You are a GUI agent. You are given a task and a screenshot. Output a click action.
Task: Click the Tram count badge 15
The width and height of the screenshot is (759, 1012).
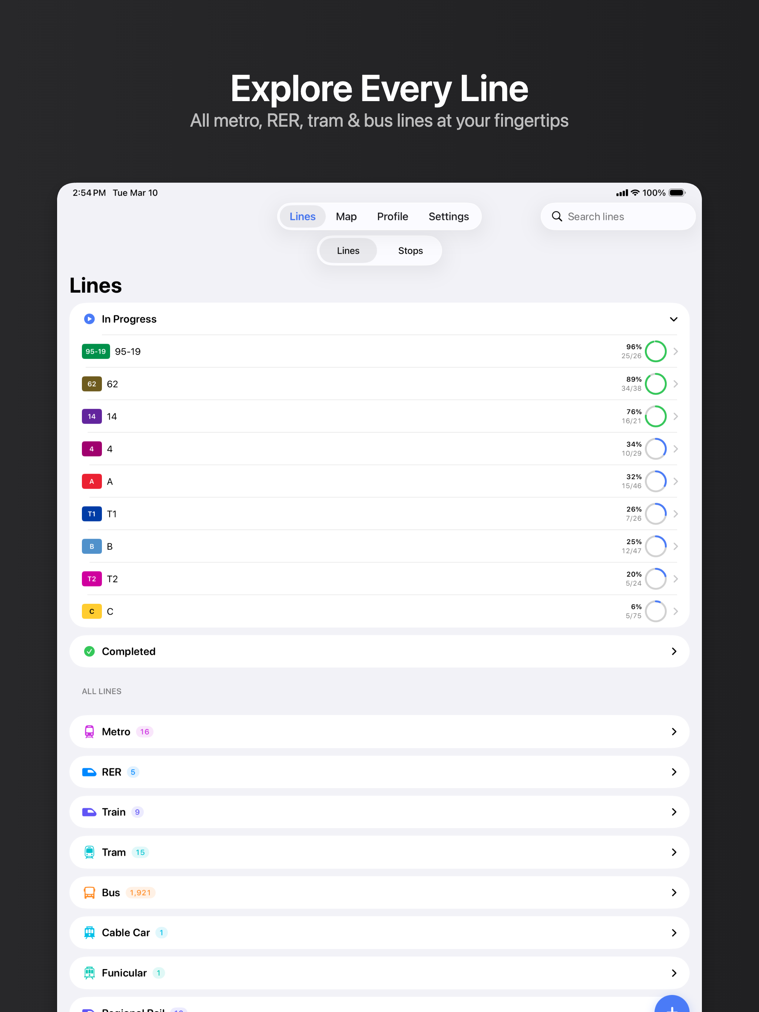point(140,852)
